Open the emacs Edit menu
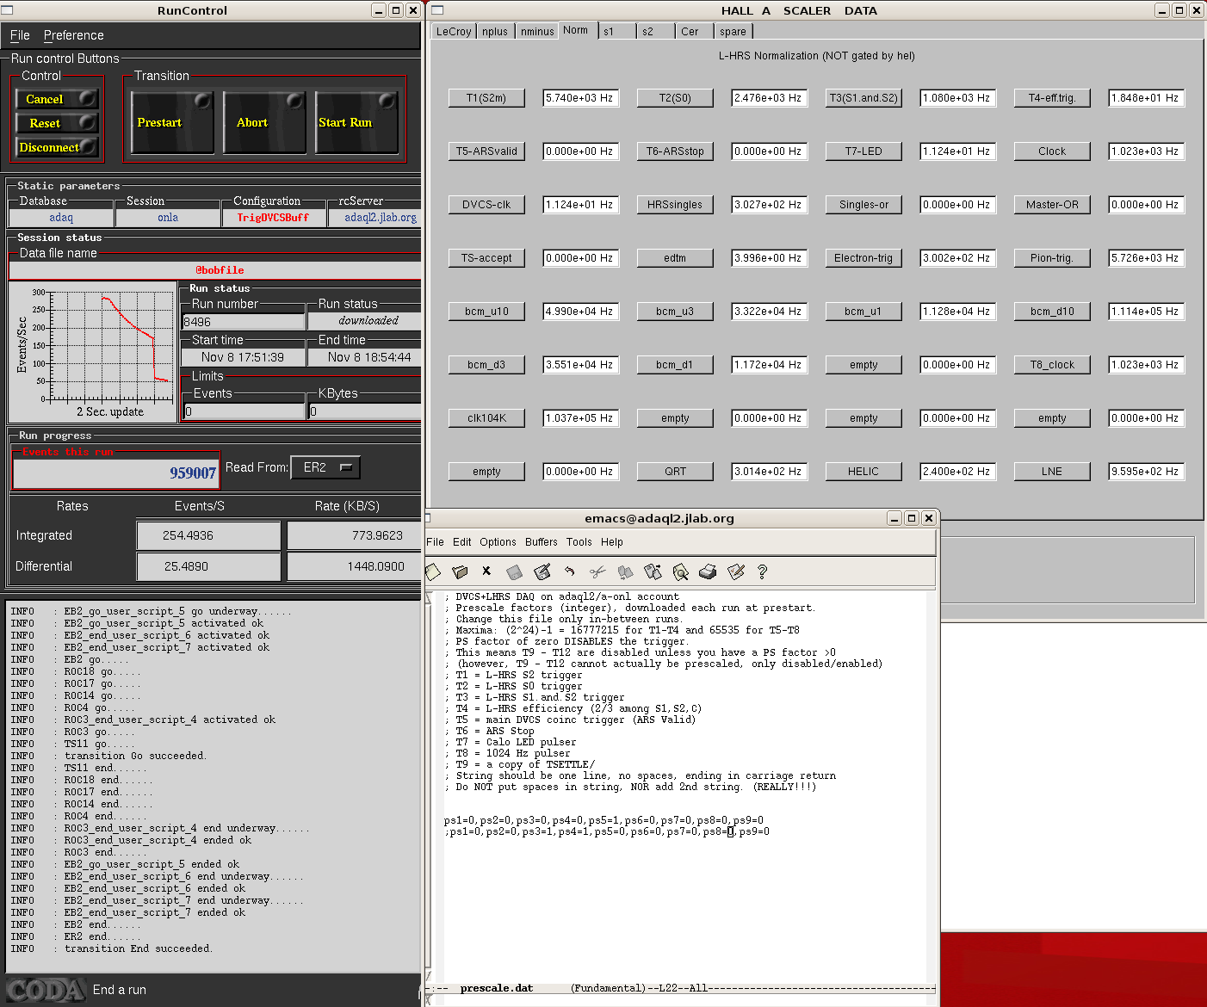This screenshot has height=1007, width=1207. tap(462, 542)
